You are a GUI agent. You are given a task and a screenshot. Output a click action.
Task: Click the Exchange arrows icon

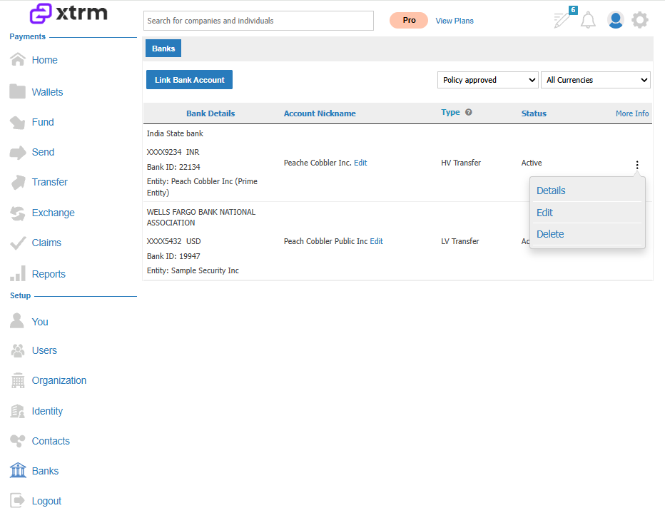point(18,213)
